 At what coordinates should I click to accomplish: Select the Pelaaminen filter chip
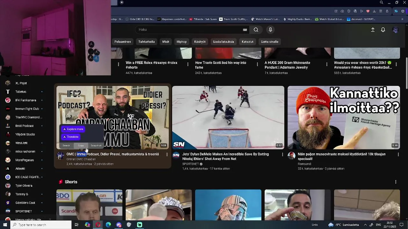tap(123, 42)
